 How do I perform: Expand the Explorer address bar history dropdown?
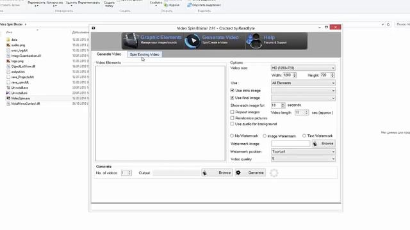pos(382,24)
